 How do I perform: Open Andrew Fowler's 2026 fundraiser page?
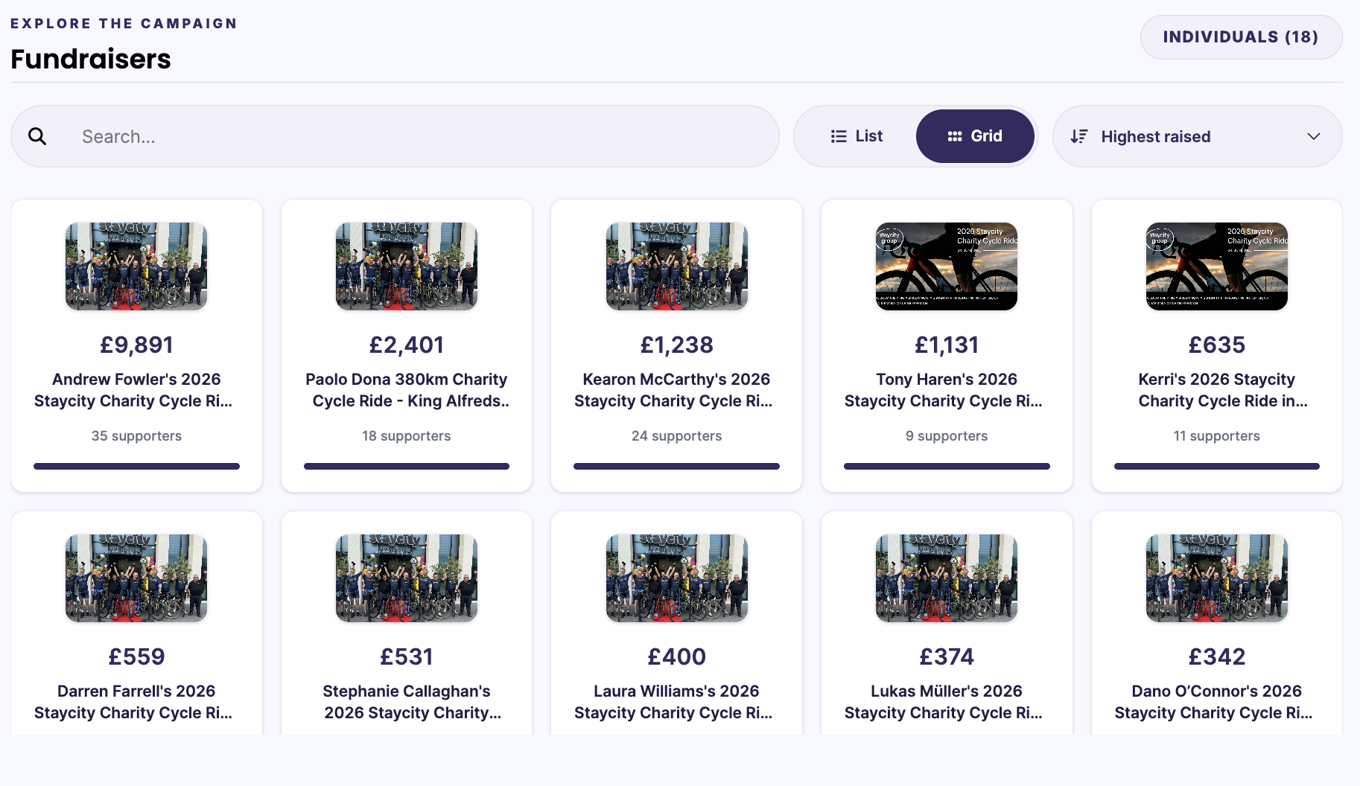coord(136,390)
